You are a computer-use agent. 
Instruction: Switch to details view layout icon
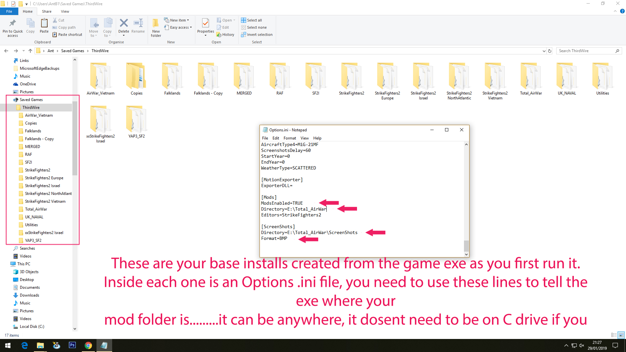tap(614, 335)
